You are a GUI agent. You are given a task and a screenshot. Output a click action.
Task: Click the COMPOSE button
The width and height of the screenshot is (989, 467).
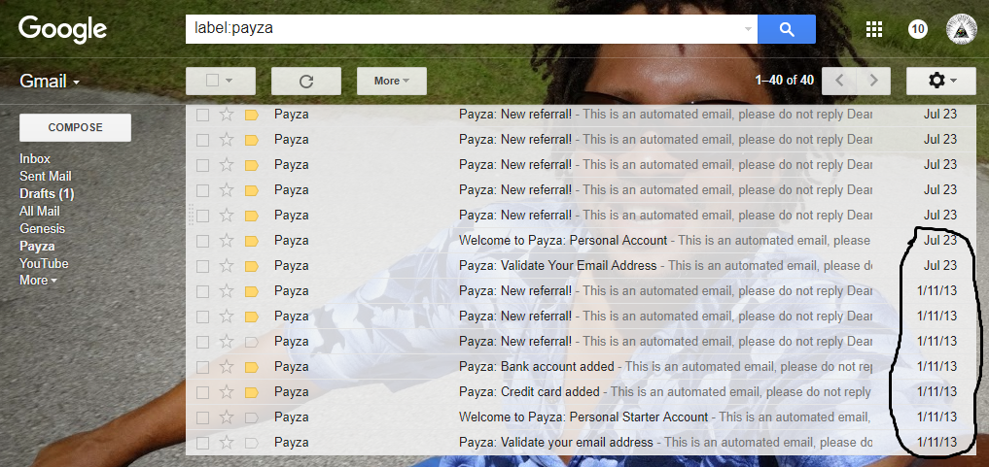point(75,127)
